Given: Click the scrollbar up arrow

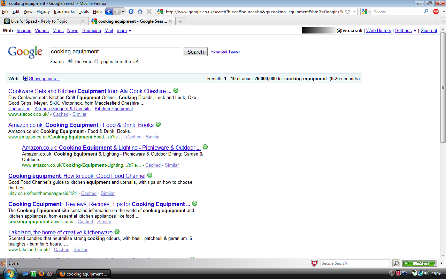Looking at the screenshot, I should tap(443, 29).
